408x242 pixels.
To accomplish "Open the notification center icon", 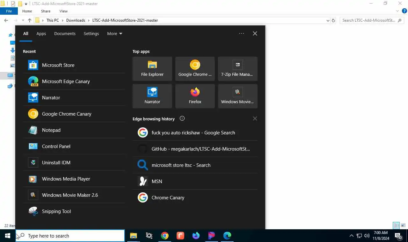I will 398,236.
